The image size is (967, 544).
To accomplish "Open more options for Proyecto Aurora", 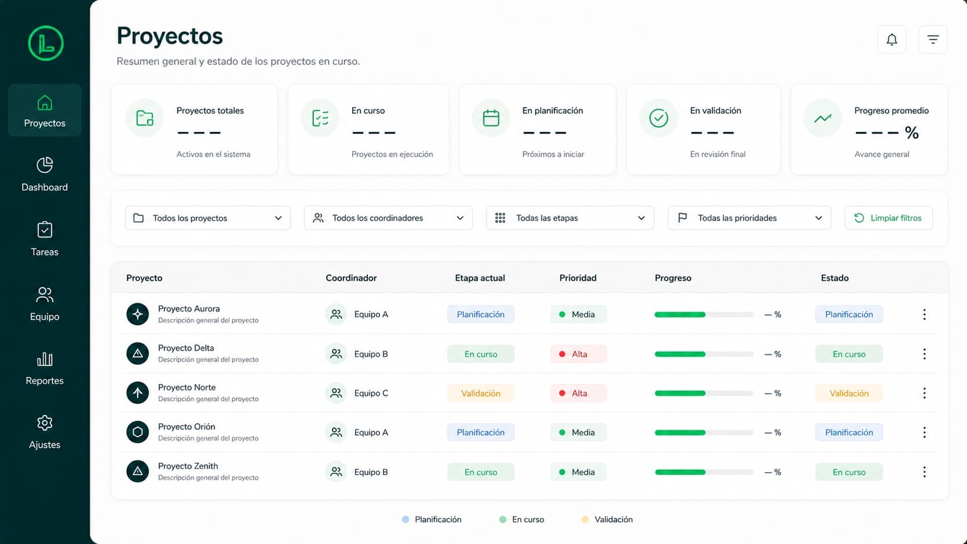I will coord(924,314).
